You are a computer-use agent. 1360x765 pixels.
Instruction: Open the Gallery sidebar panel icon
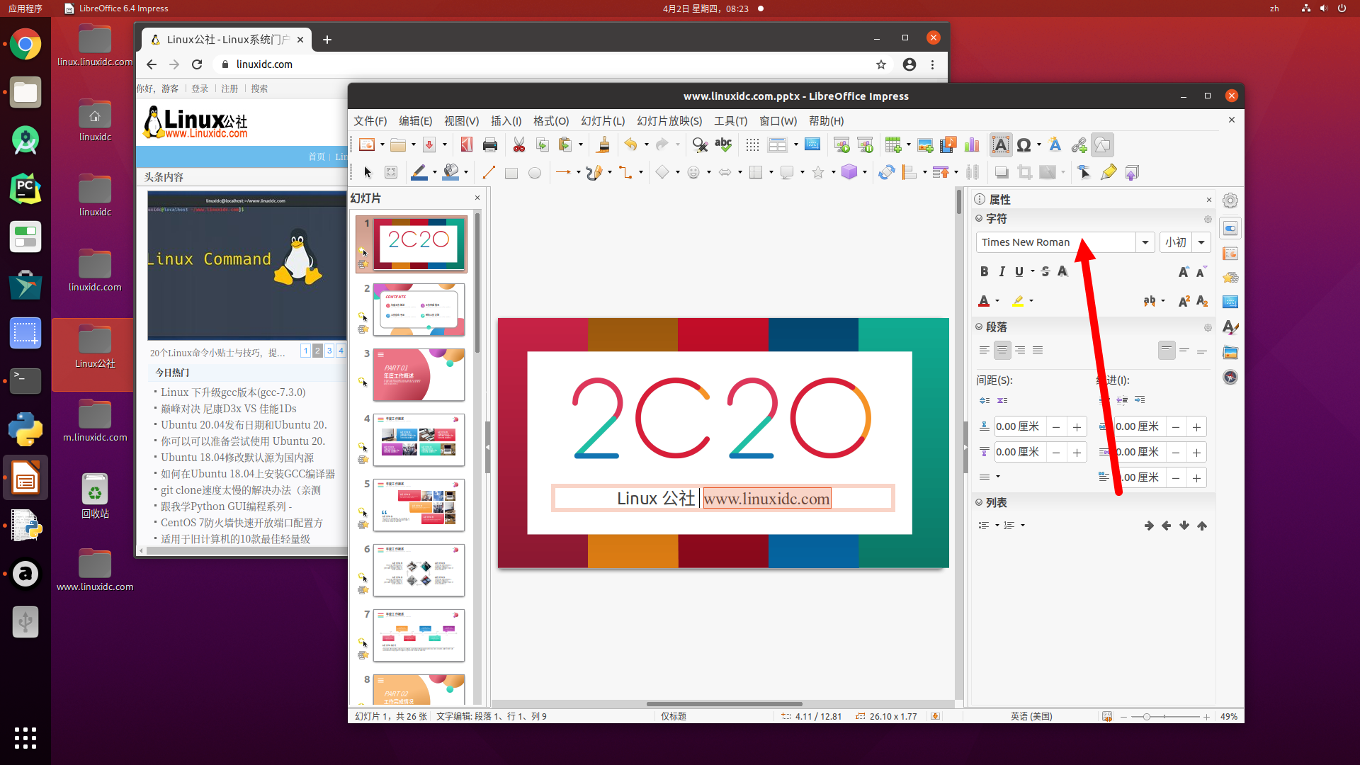pyautogui.click(x=1230, y=352)
